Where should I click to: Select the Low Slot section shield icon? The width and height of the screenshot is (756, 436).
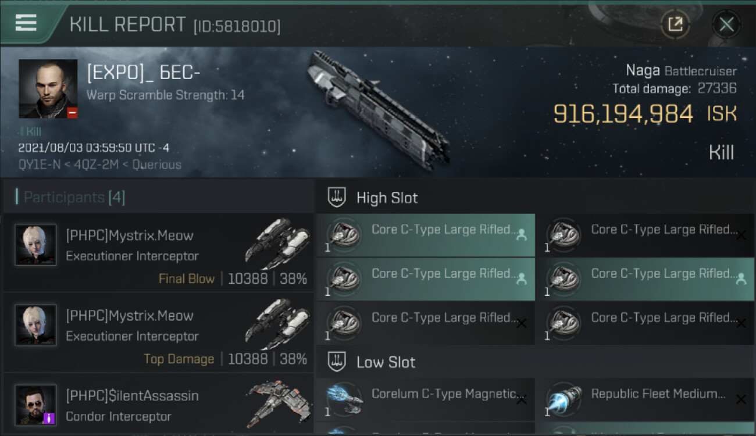337,362
